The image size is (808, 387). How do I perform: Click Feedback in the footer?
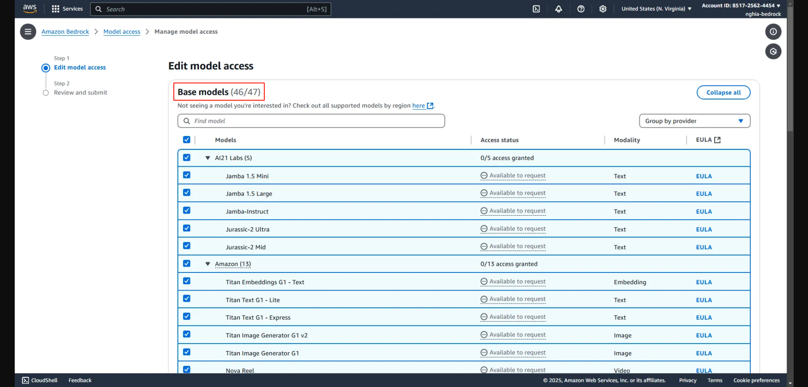pos(80,380)
